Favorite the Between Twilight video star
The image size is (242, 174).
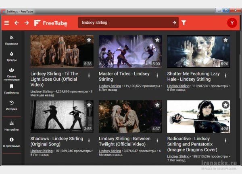point(157,105)
